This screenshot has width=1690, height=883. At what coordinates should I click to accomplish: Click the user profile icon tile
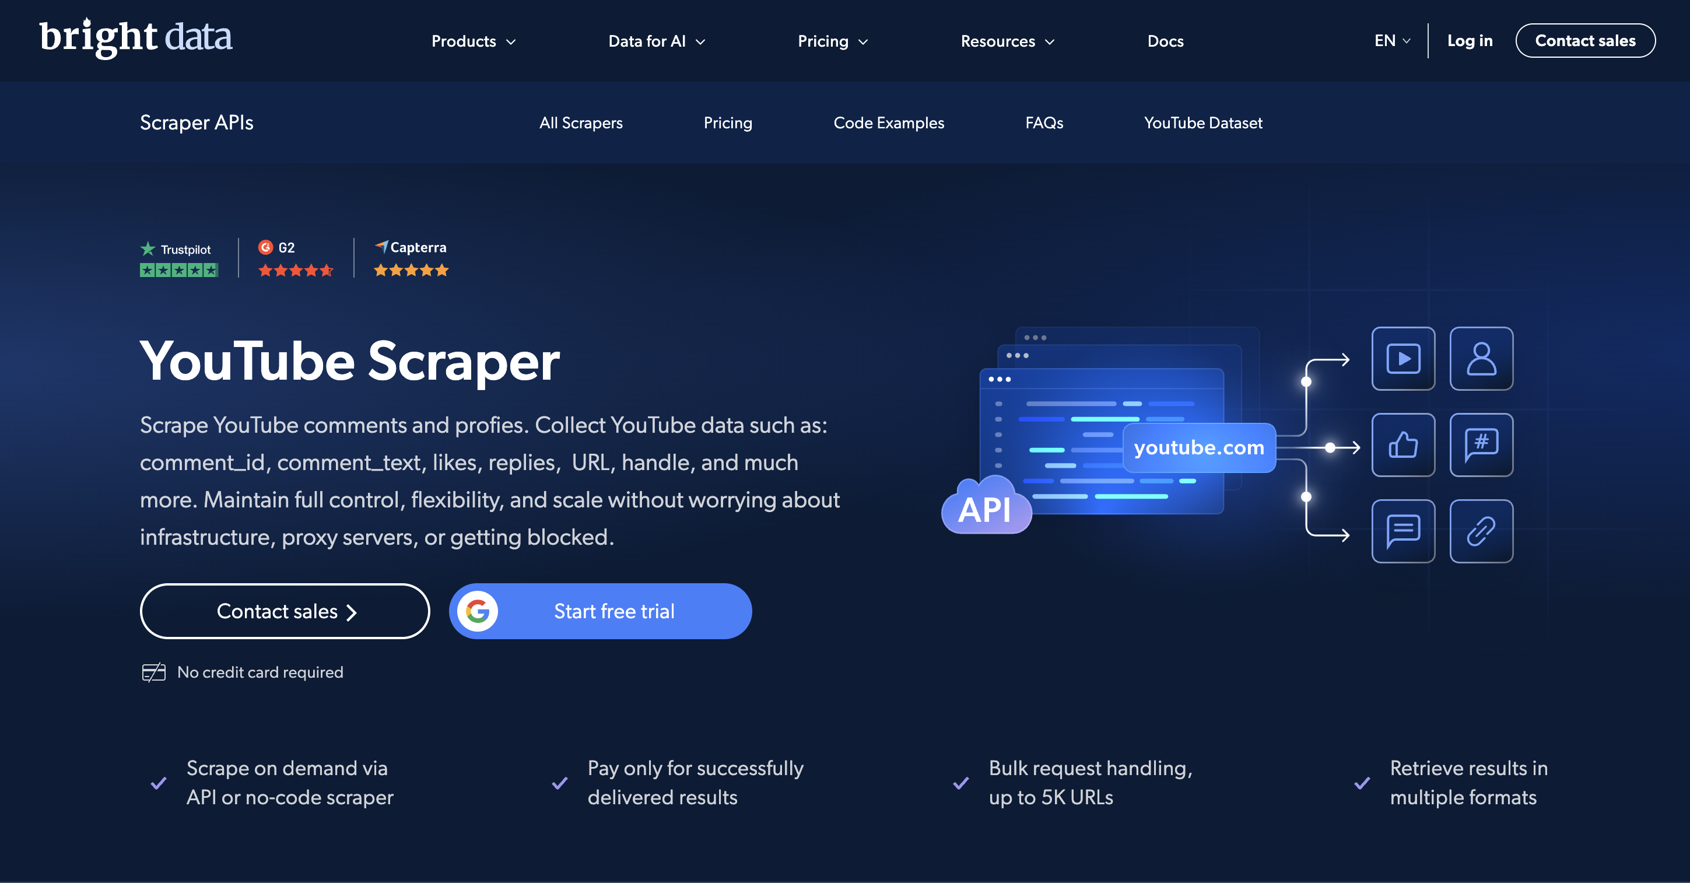coord(1481,359)
